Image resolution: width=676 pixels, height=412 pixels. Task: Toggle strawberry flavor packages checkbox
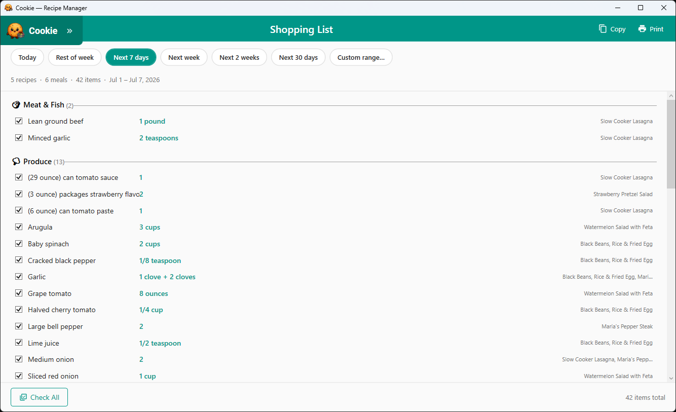click(19, 194)
